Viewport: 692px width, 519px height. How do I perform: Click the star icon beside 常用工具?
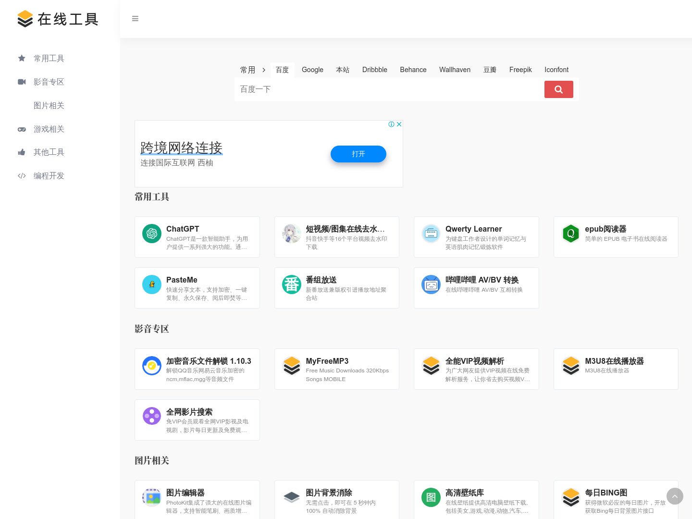click(22, 58)
